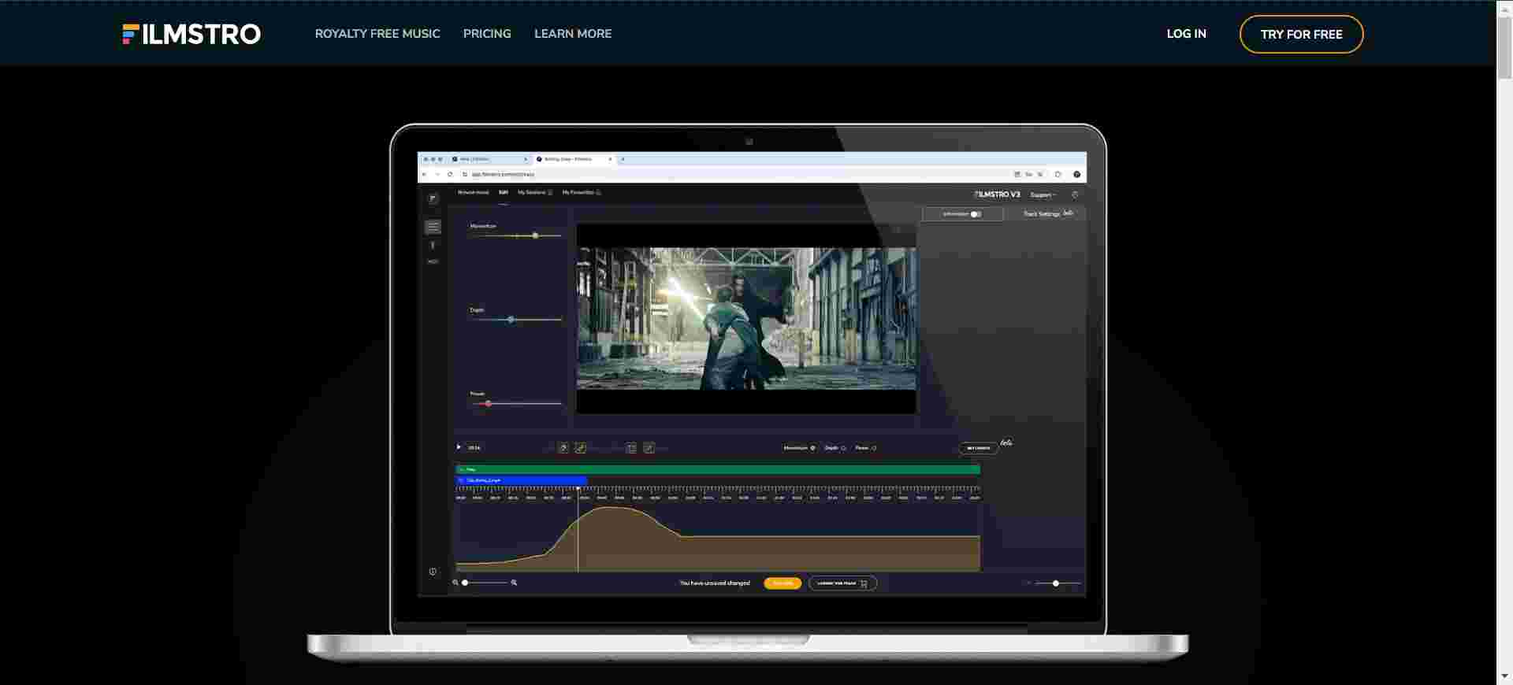Click the Power slider handle in the app

488,403
